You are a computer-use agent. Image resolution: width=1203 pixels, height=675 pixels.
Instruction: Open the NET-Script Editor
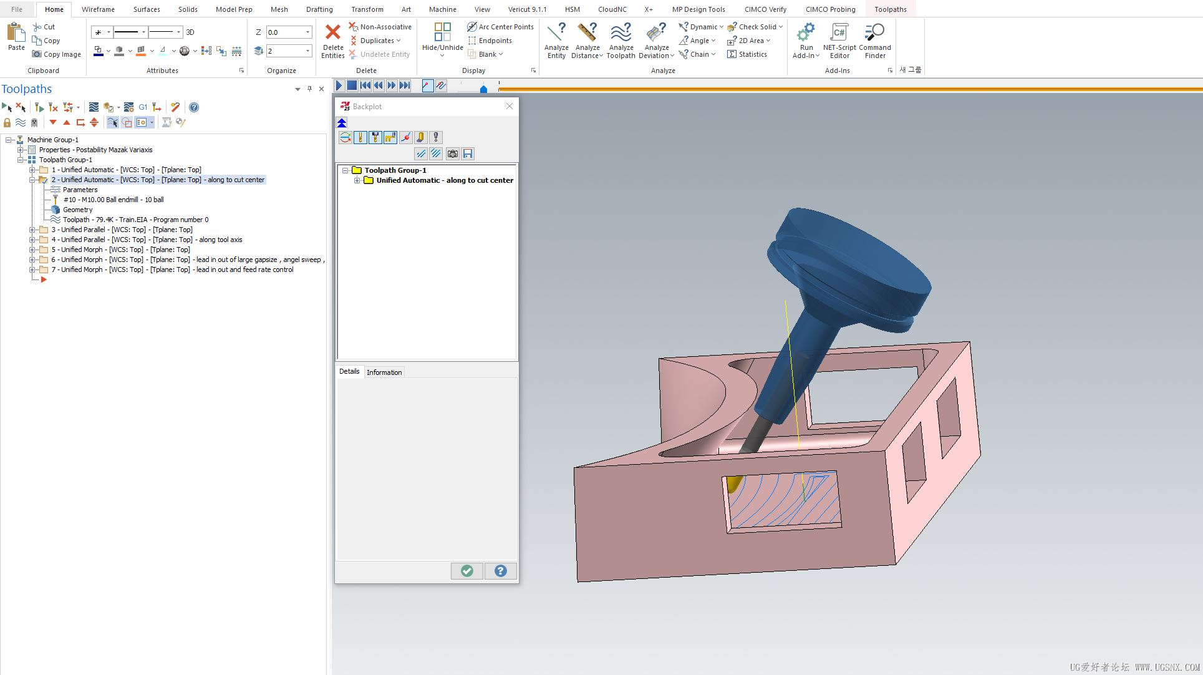coord(839,41)
